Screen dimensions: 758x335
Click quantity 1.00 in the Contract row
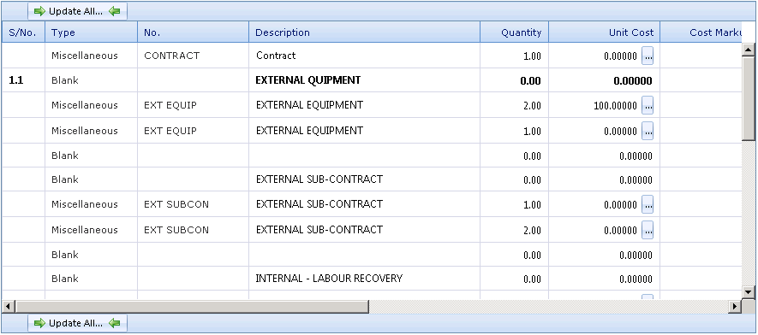(x=532, y=56)
